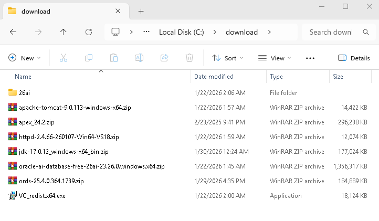Click the VC_redist.x64.exe installer icon
Viewport: 379px width, 221px height.
12,195
